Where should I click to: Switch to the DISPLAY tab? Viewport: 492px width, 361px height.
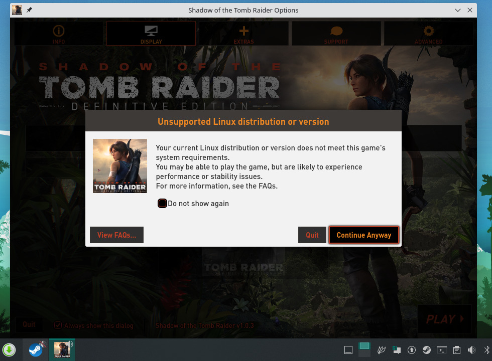(x=151, y=34)
